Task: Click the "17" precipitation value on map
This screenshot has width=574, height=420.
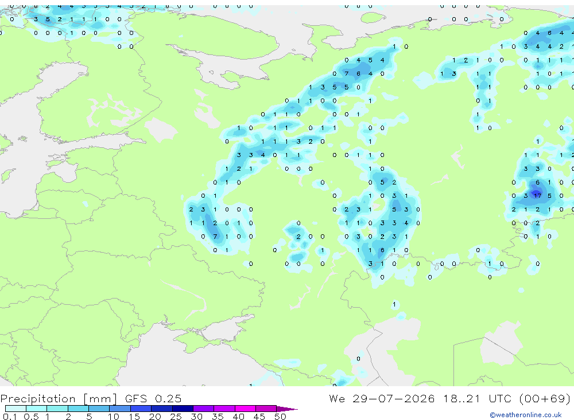Action: 537,195
